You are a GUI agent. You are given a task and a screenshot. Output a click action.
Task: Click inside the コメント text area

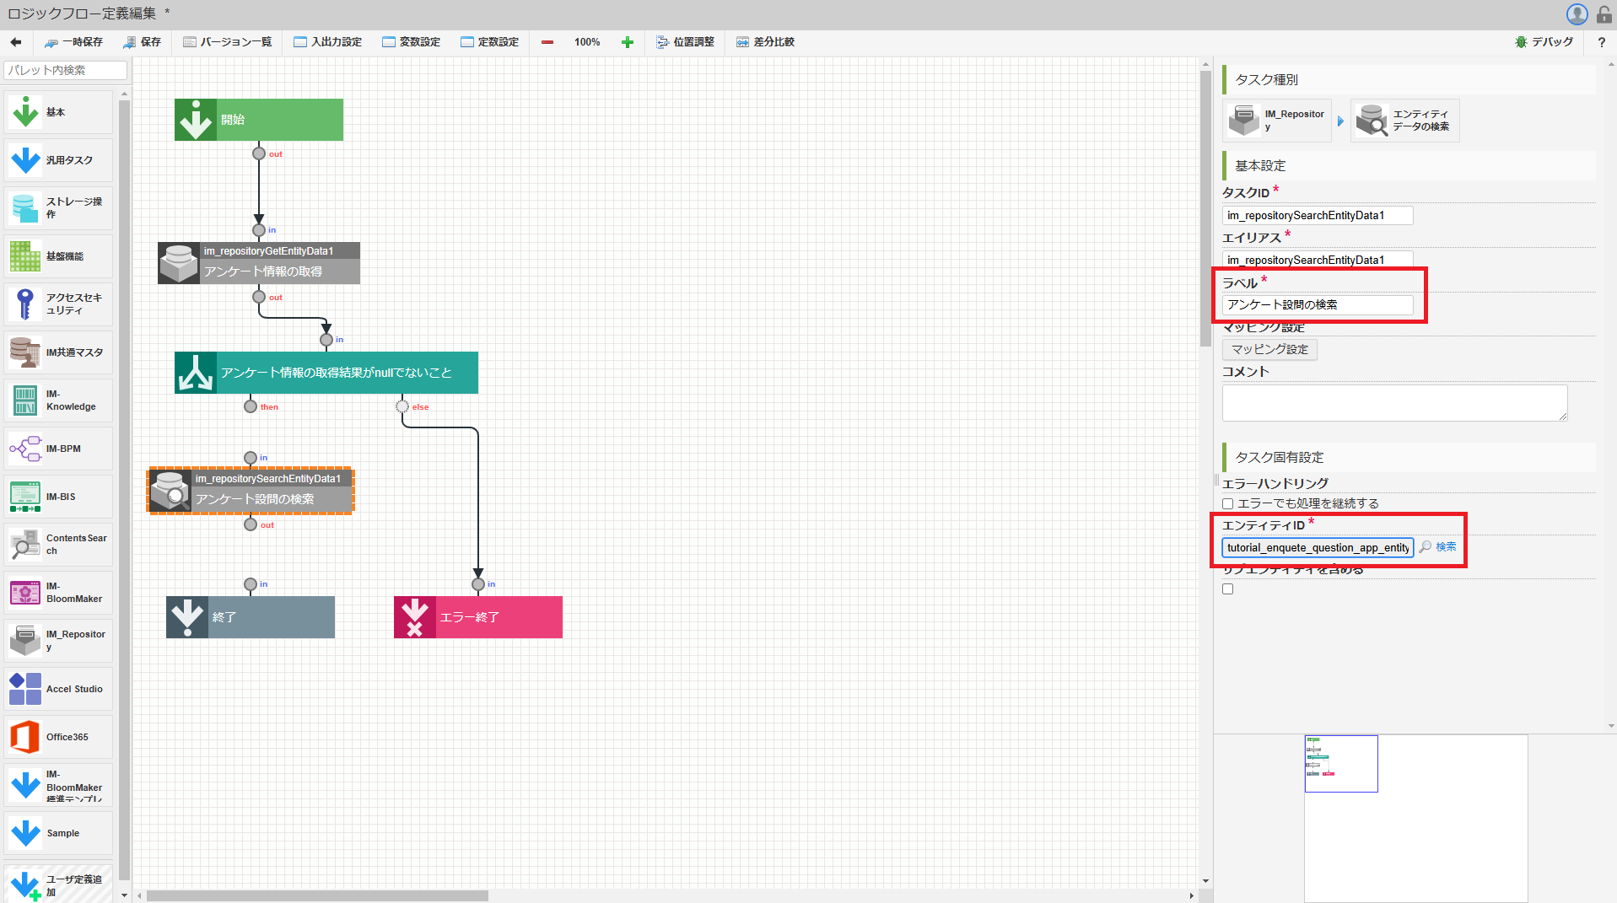coord(1393,402)
